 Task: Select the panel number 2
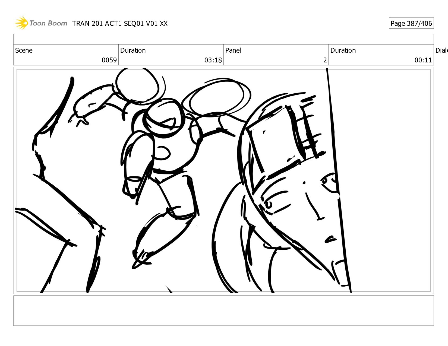click(325, 60)
